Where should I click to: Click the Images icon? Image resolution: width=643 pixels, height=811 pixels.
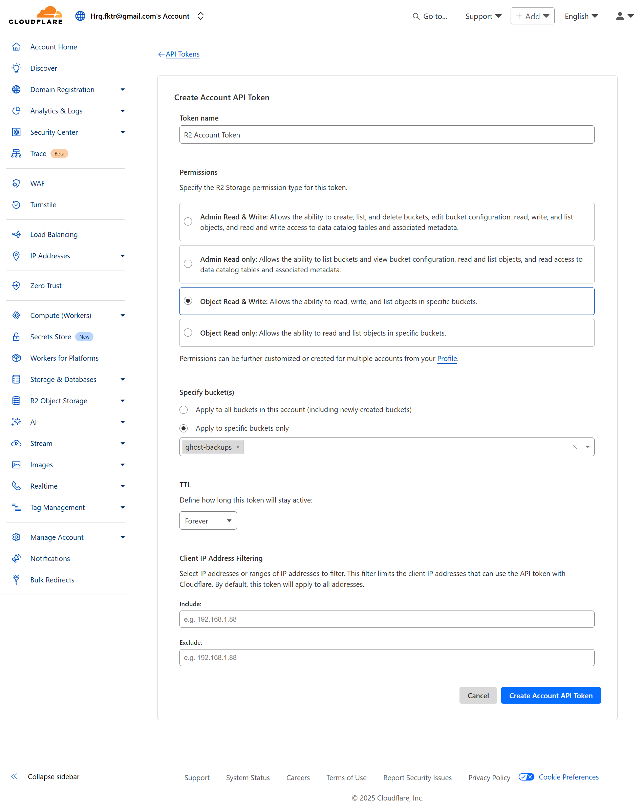tap(16, 465)
